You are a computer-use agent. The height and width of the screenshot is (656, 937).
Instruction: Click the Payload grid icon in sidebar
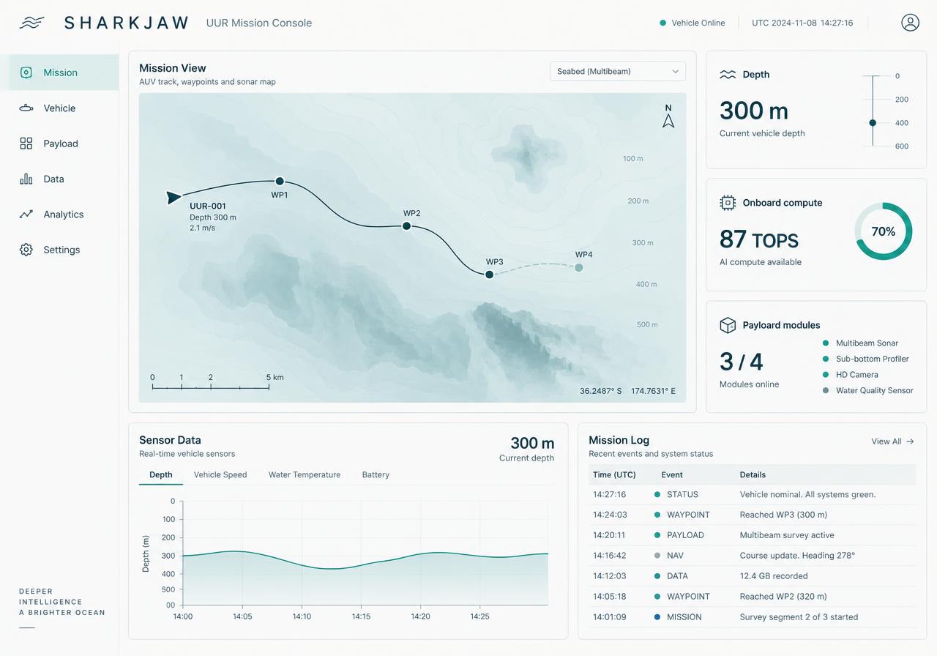point(26,143)
